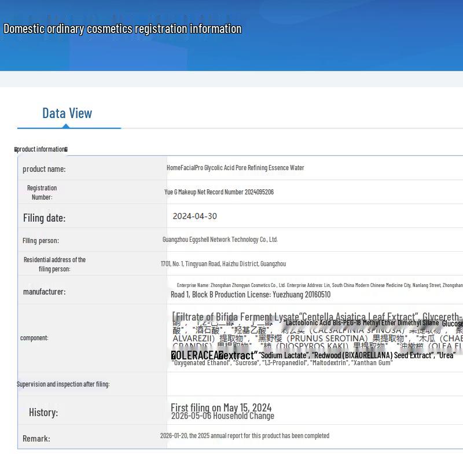Image resolution: width=463 pixels, height=463 pixels.
Task: Click 'Residential address of the filing person:' label
Action: click(54, 264)
